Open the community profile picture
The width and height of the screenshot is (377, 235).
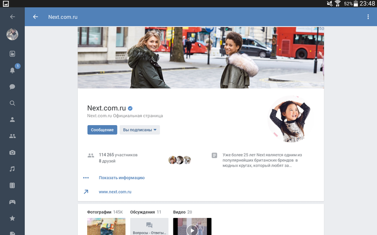(x=291, y=119)
